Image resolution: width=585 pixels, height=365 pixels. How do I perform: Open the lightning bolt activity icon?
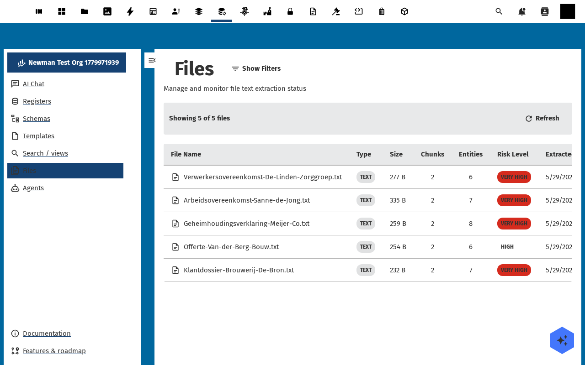click(x=130, y=11)
